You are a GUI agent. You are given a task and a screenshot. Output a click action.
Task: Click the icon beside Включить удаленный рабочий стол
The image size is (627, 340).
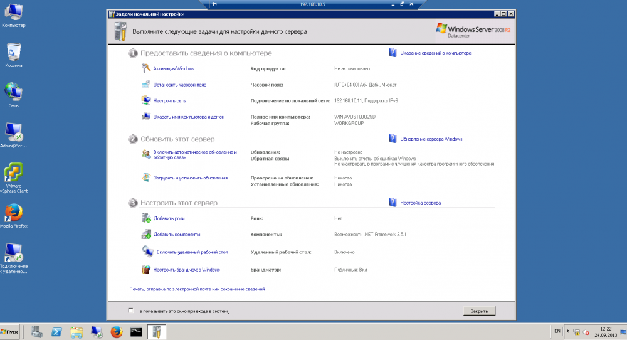point(147,251)
